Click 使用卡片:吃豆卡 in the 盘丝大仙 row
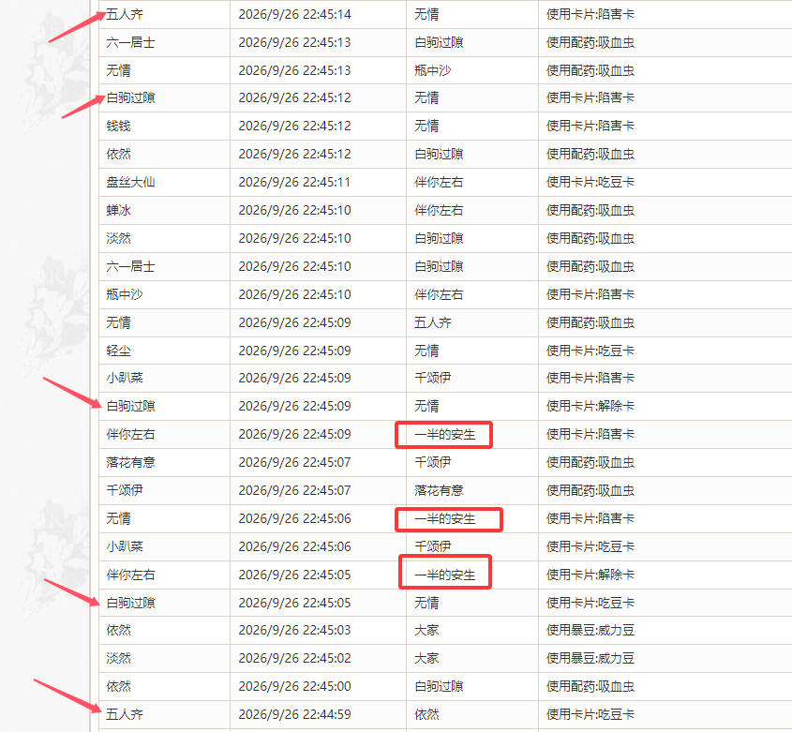 pos(590,182)
